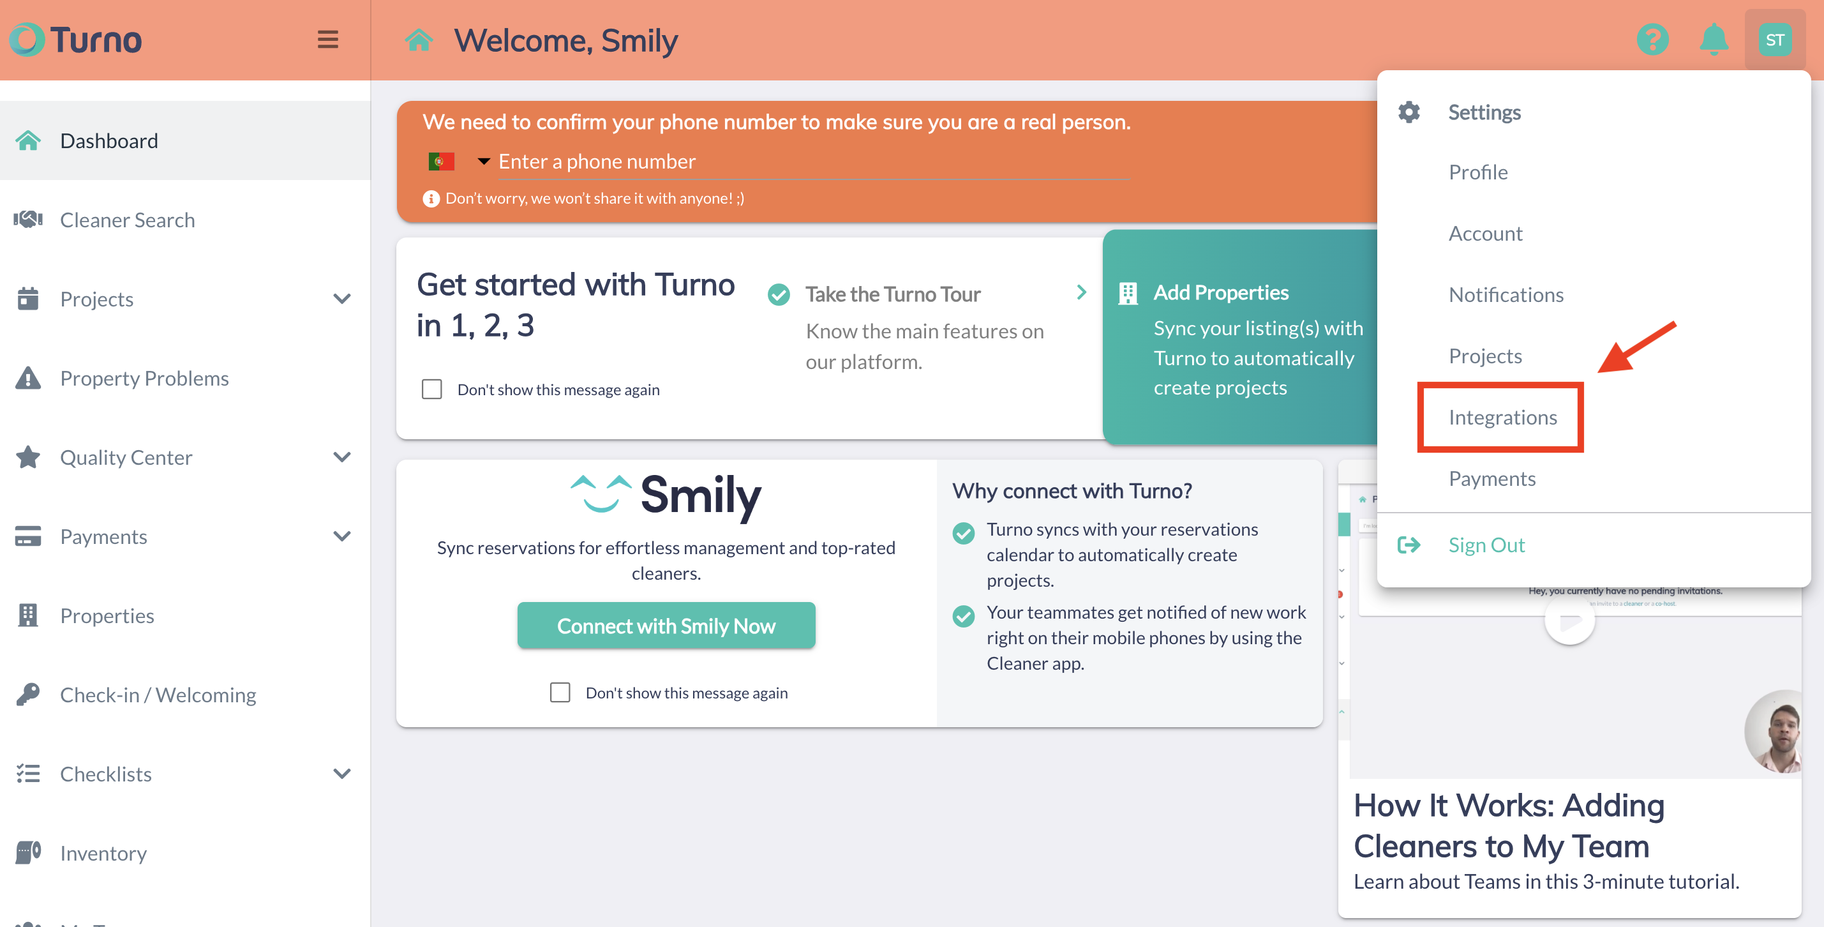Check Get started box: don't show again
The image size is (1824, 927).
pos(432,389)
